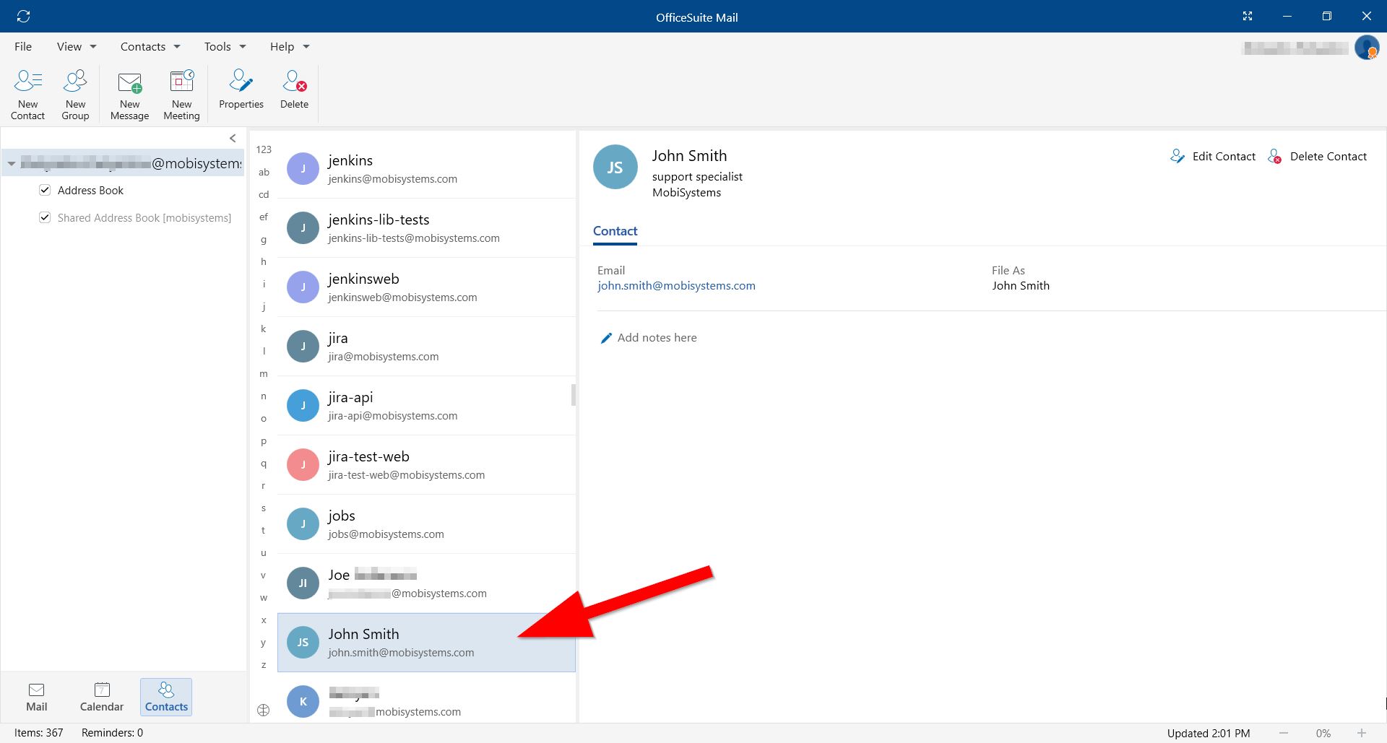Select the jira-api contact row
Screen dimensions: 1387x743
pos(426,405)
